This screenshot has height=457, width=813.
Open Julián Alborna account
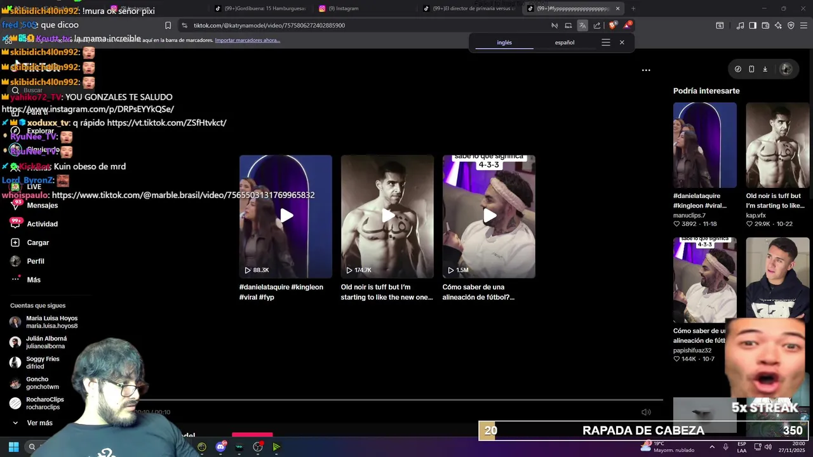tap(38, 342)
